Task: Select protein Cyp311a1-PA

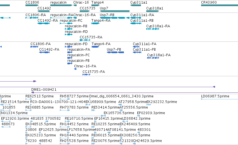Action: [x=145, y=44]
